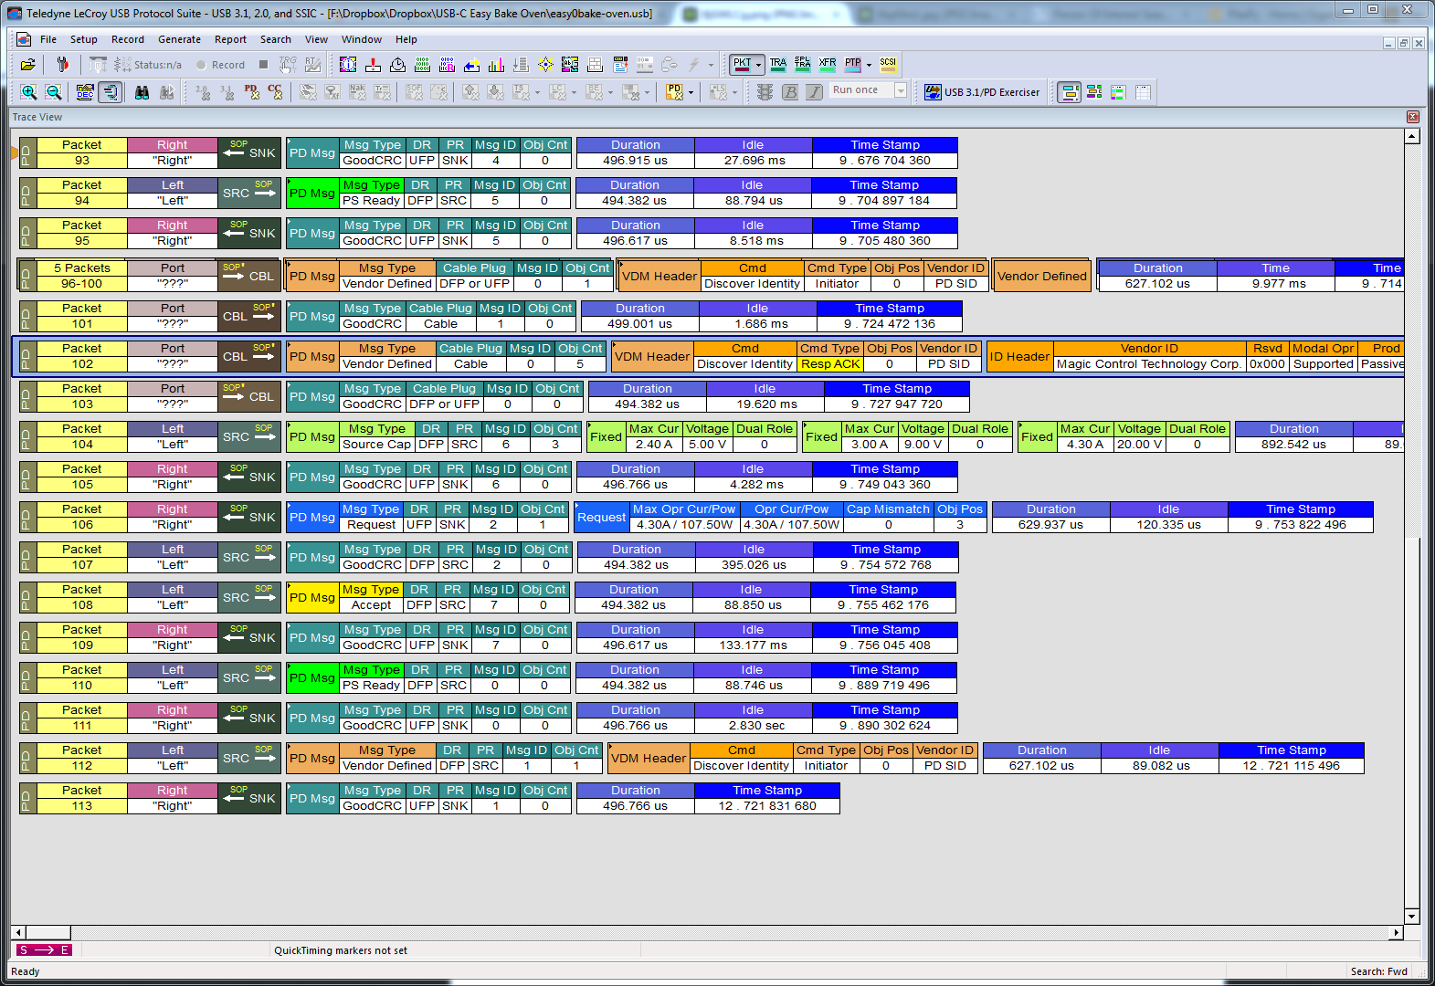The width and height of the screenshot is (1435, 986).
Task: Close the Trace View pane
Action: [1413, 117]
